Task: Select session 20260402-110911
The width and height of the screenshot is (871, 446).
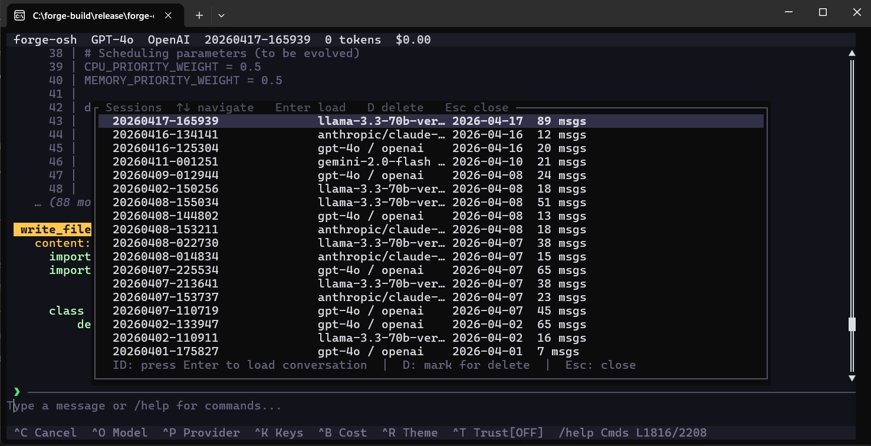Action: [430, 338]
